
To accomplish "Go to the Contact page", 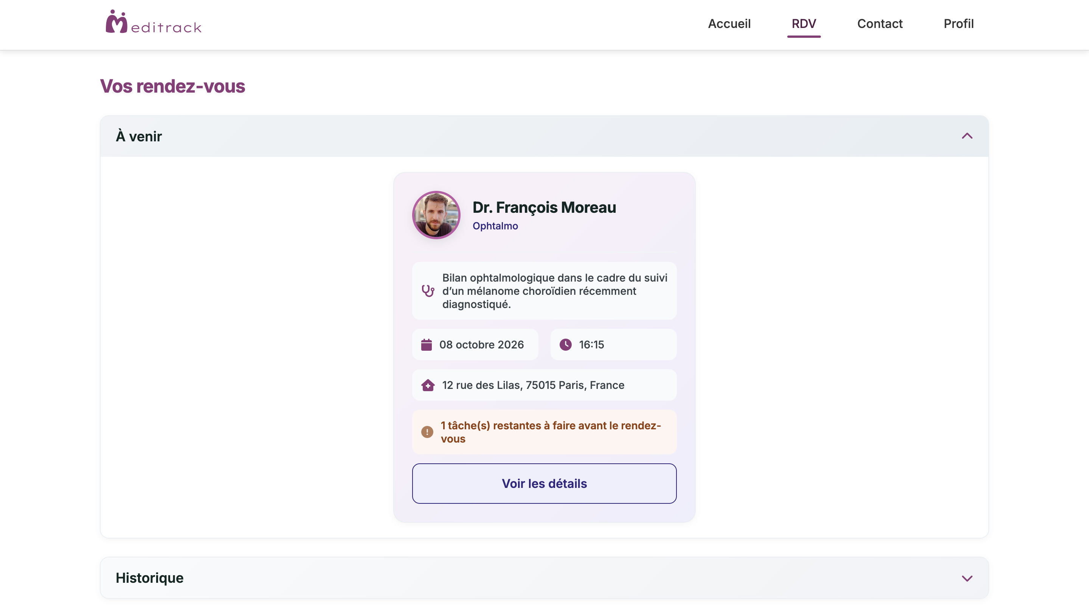I will (x=880, y=24).
